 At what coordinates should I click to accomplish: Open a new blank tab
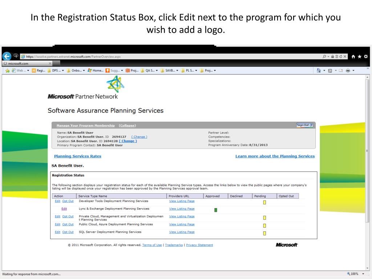[56, 63]
